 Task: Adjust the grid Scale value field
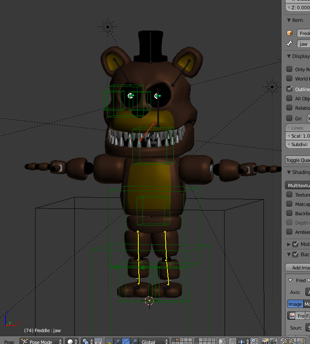(x=298, y=136)
